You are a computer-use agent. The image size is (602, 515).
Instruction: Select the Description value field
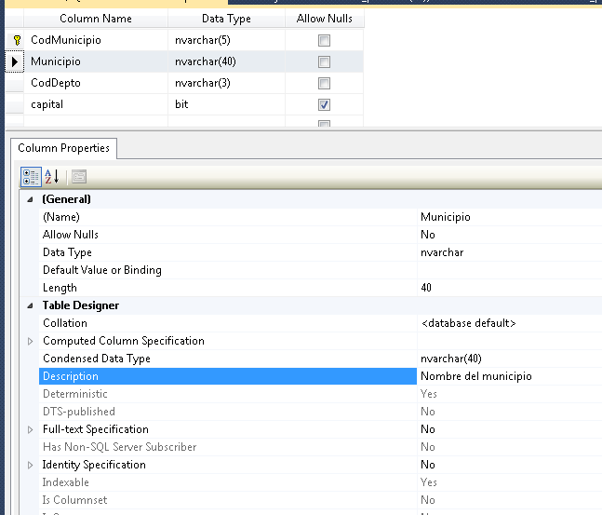pos(509,376)
